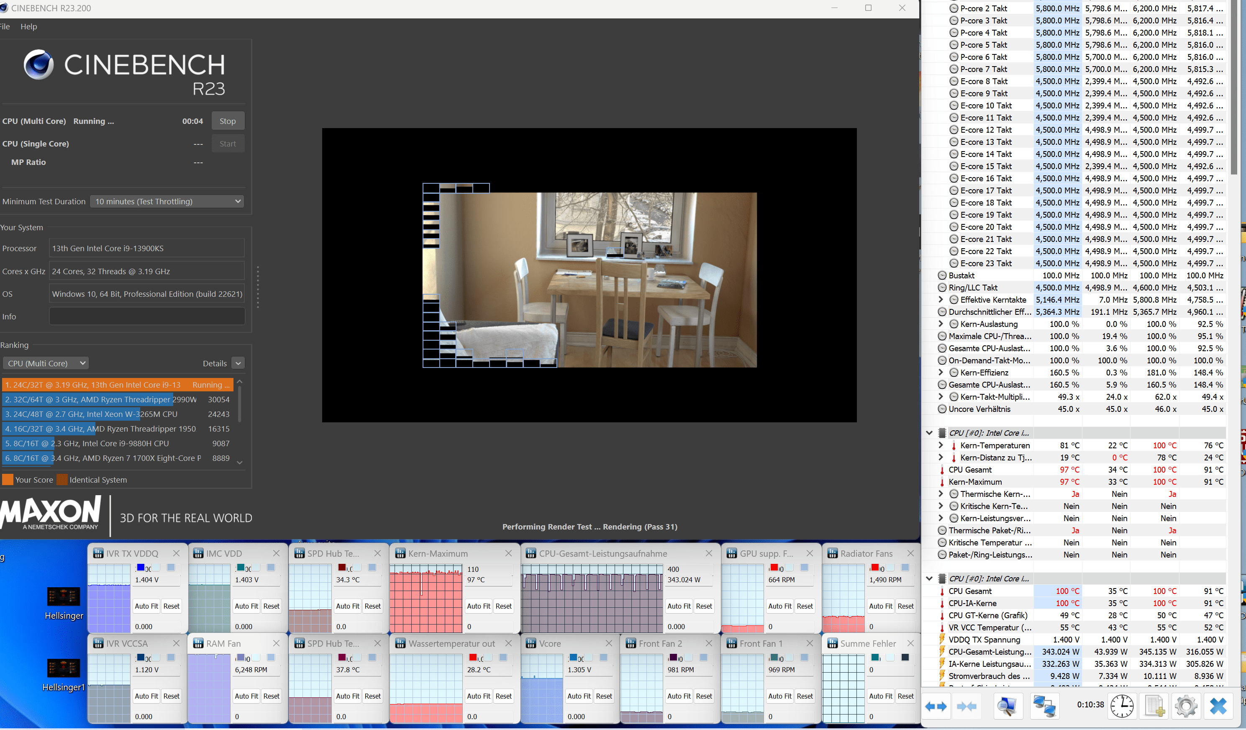The width and height of the screenshot is (1246, 730).
Task: Open the Hellsinger1 desktop shortcut
Action: [64, 675]
